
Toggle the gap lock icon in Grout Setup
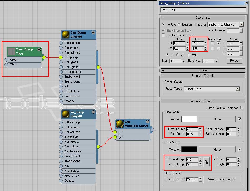207,162
